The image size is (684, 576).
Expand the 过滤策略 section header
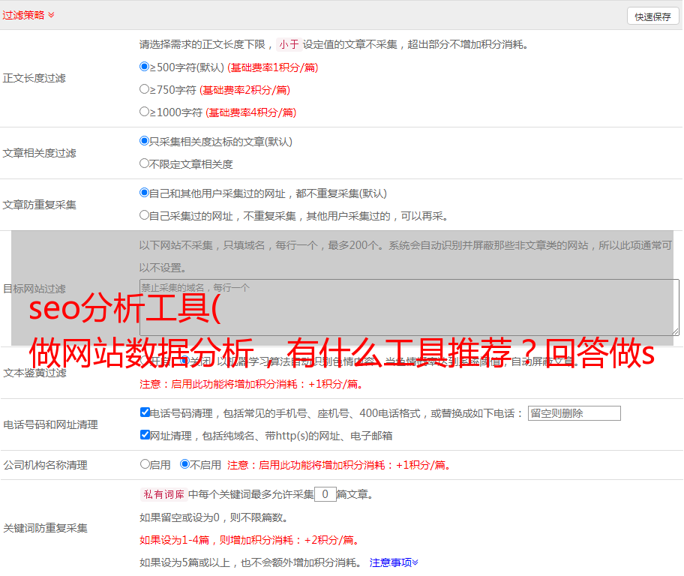click(28, 15)
